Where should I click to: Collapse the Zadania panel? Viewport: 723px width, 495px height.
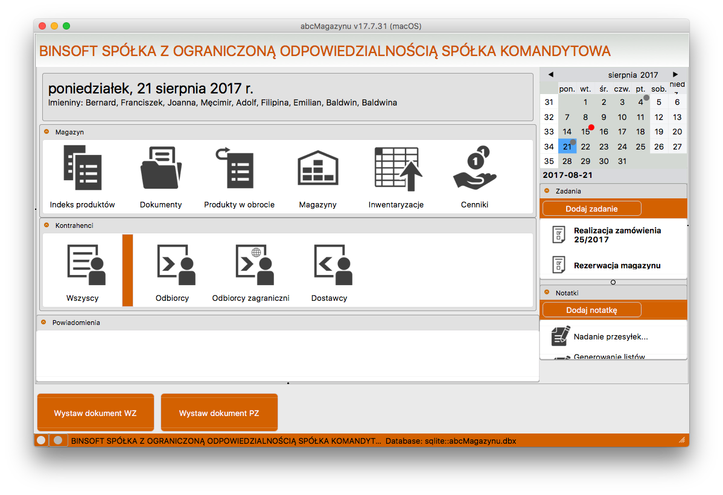click(547, 191)
